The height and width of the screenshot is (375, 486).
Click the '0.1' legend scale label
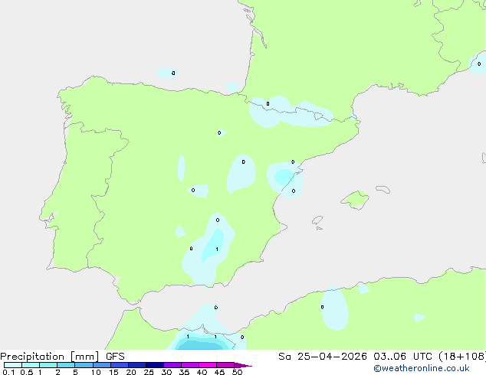click(8, 372)
